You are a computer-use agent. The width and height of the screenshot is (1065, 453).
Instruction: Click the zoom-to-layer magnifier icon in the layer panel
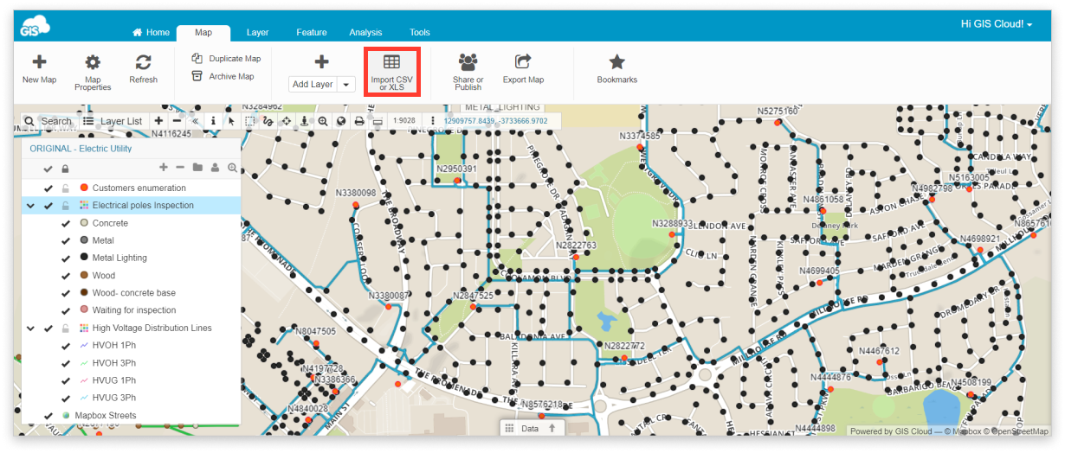tap(232, 168)
